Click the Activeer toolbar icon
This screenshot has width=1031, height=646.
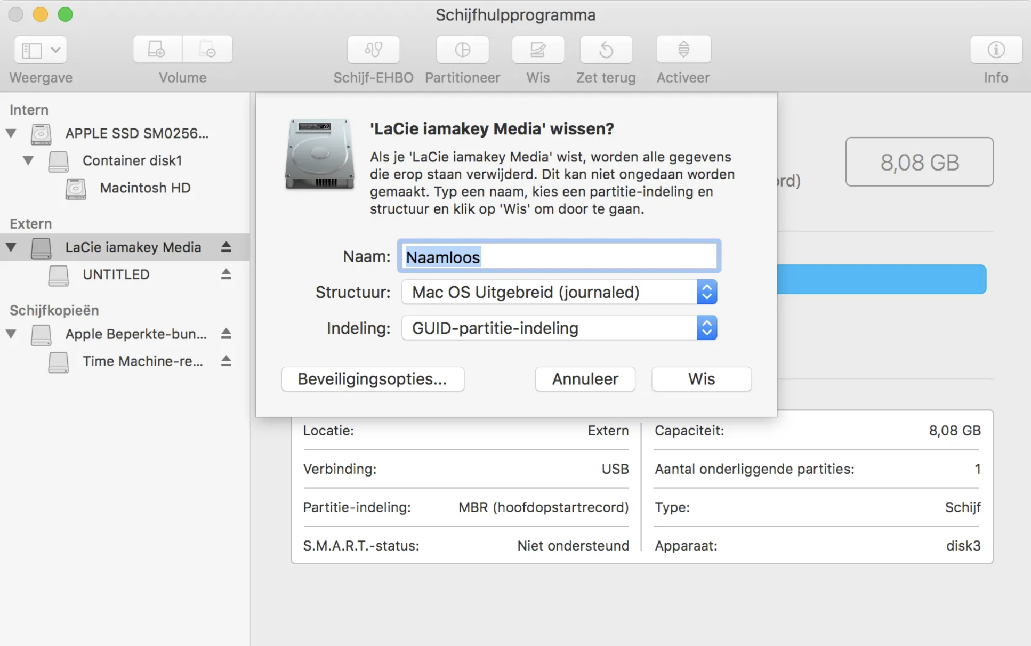tap(683, 50)
